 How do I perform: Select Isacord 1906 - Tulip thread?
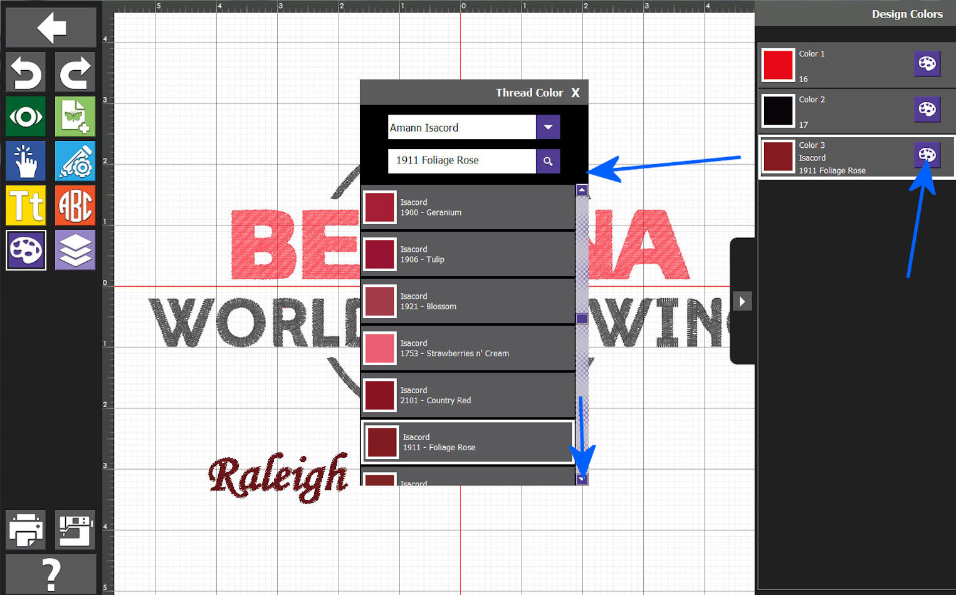point(468,254)
